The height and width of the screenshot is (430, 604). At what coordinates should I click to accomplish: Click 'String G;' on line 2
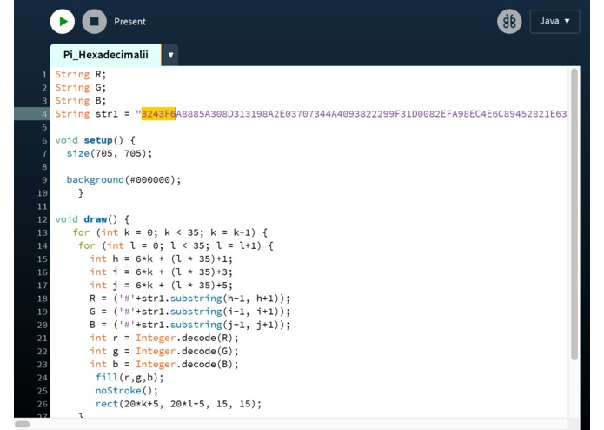(x=80, y=88)
